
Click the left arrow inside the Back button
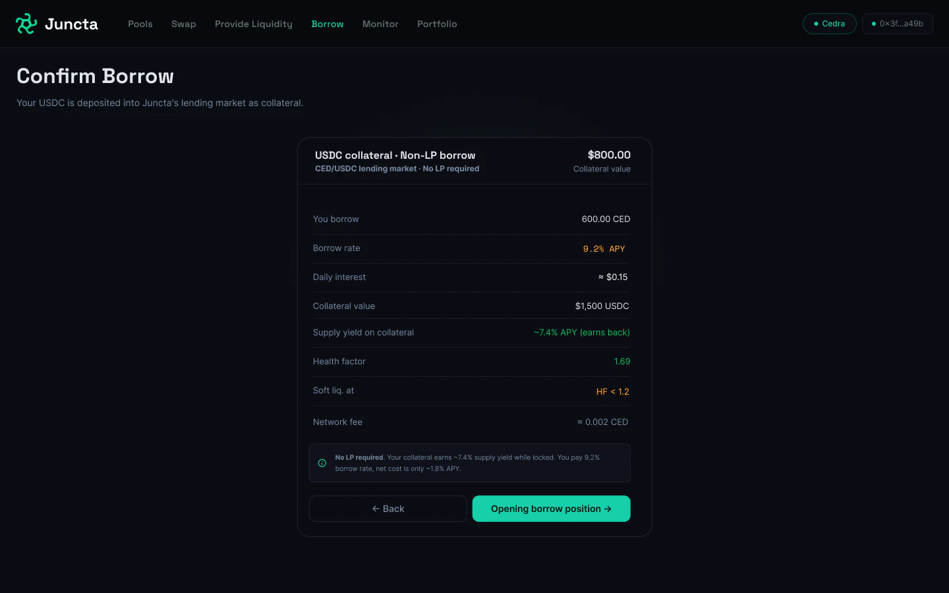point(376,508)
